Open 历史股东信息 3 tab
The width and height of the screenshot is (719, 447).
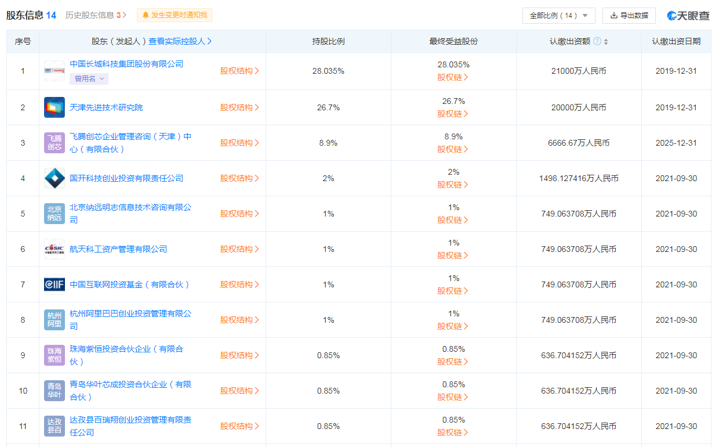point(96,15)
